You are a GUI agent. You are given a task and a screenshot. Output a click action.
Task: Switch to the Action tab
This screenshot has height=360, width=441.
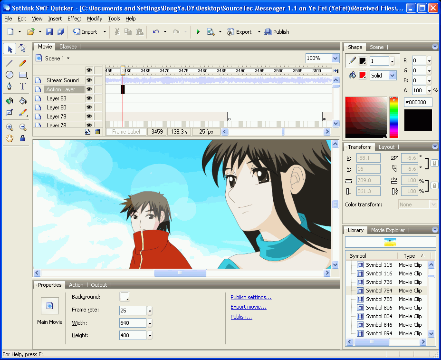tap(76, 285)
